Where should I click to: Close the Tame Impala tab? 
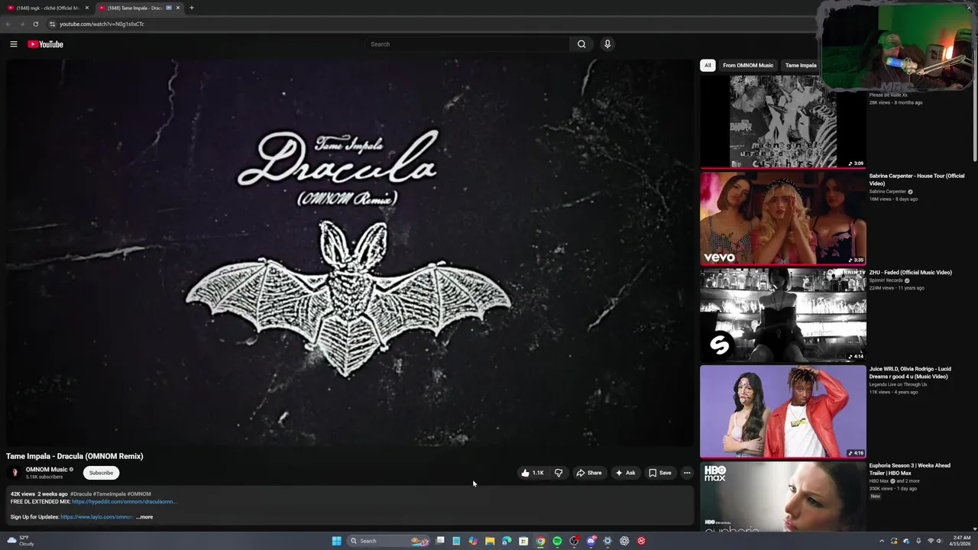click(x=178, y=8)
